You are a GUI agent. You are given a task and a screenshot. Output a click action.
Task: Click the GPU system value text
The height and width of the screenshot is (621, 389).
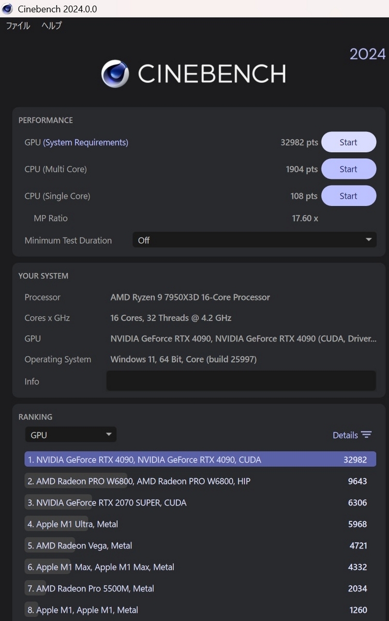[x=243, y=338]
